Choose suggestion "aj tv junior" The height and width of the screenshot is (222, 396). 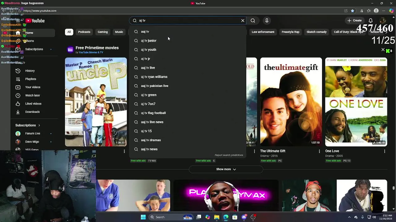187,41
